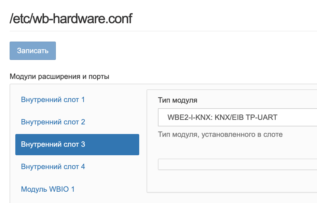This screenshot has height=203, width=317.
Task: Choose the fourth internal slot link
Action: click(x=53, y=167)
